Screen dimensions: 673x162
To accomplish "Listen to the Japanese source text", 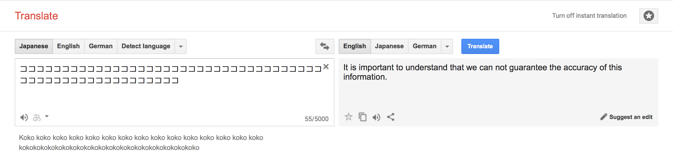I will tap(24, 117).
